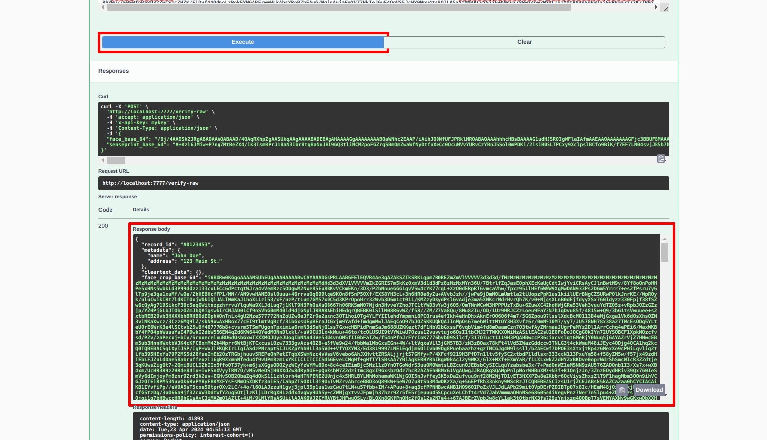The width and height of the screenshot is (767, 440).
Task: Click up arrow of response body scrollbar
Action: tap(664, 239)
